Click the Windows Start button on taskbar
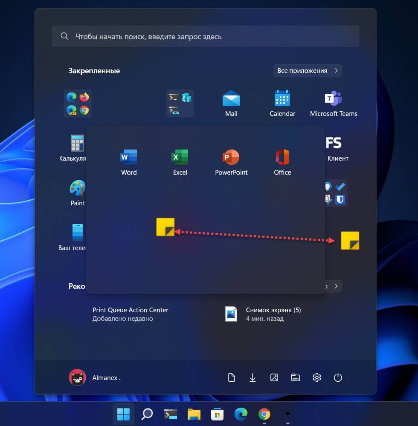Image resolution: width=418 pixels, height=426 pixels. tap(123, 414)
